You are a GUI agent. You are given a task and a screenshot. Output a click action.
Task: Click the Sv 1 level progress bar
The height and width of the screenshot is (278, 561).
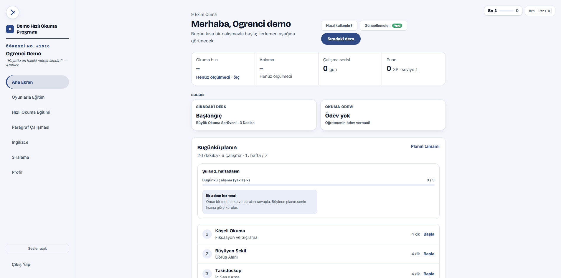506,11
